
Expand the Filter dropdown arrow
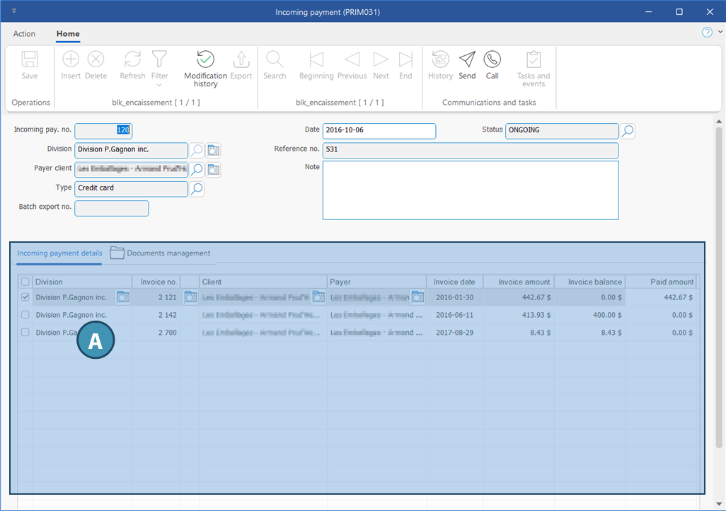(x=159, y=85)
